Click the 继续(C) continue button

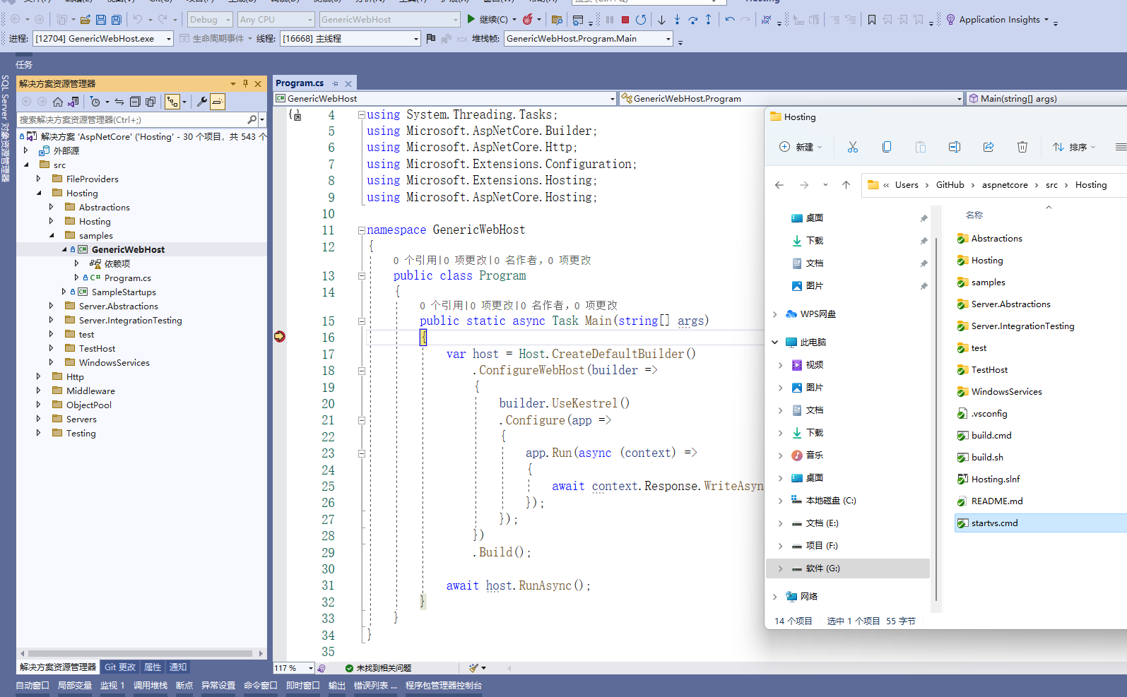point(487,20)
